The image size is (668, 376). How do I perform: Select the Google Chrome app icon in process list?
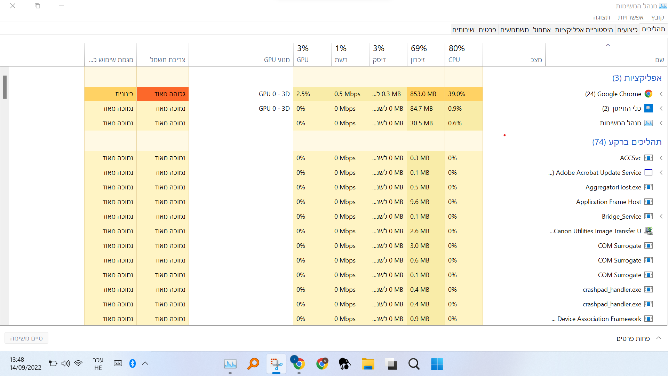(648, 94)
